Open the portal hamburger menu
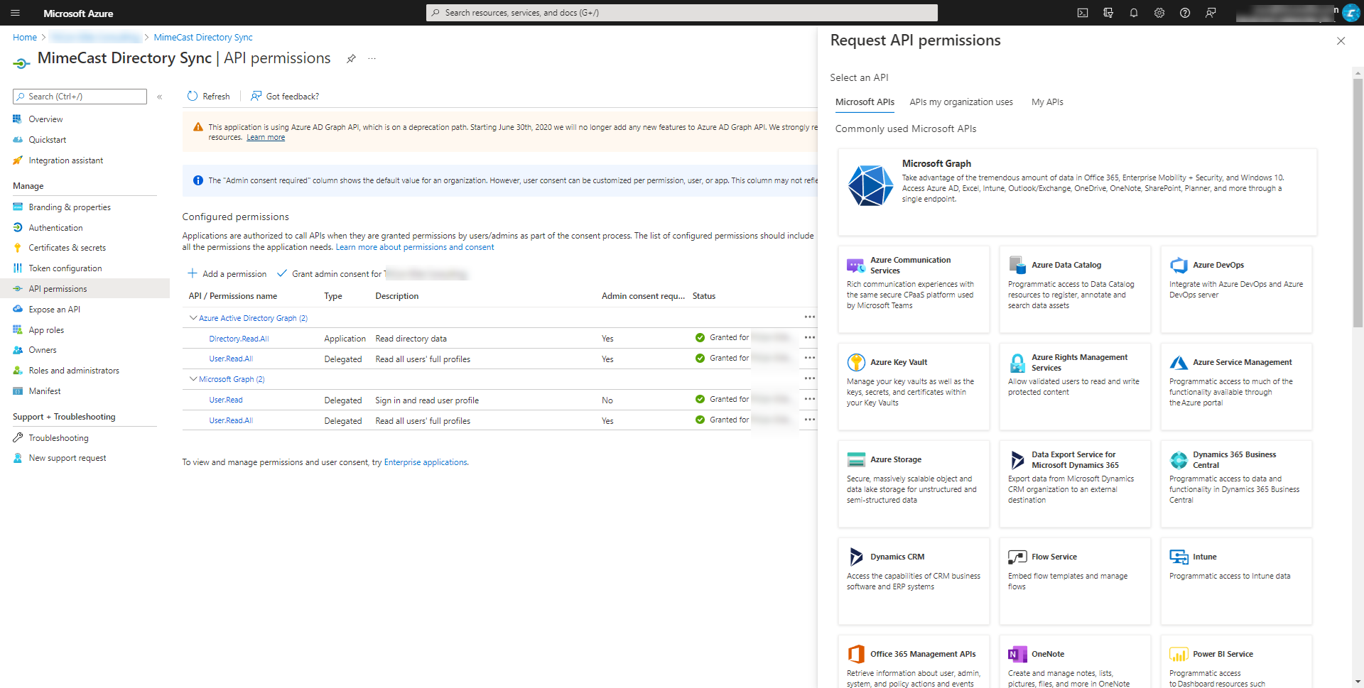Image resolution: width=1364 pixels, height=688 pixels. tap(15, 13)
